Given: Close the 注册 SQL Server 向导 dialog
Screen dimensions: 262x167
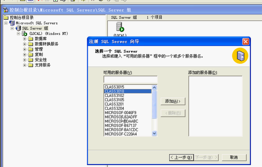Looking at the screenshot, I should 246,42.
